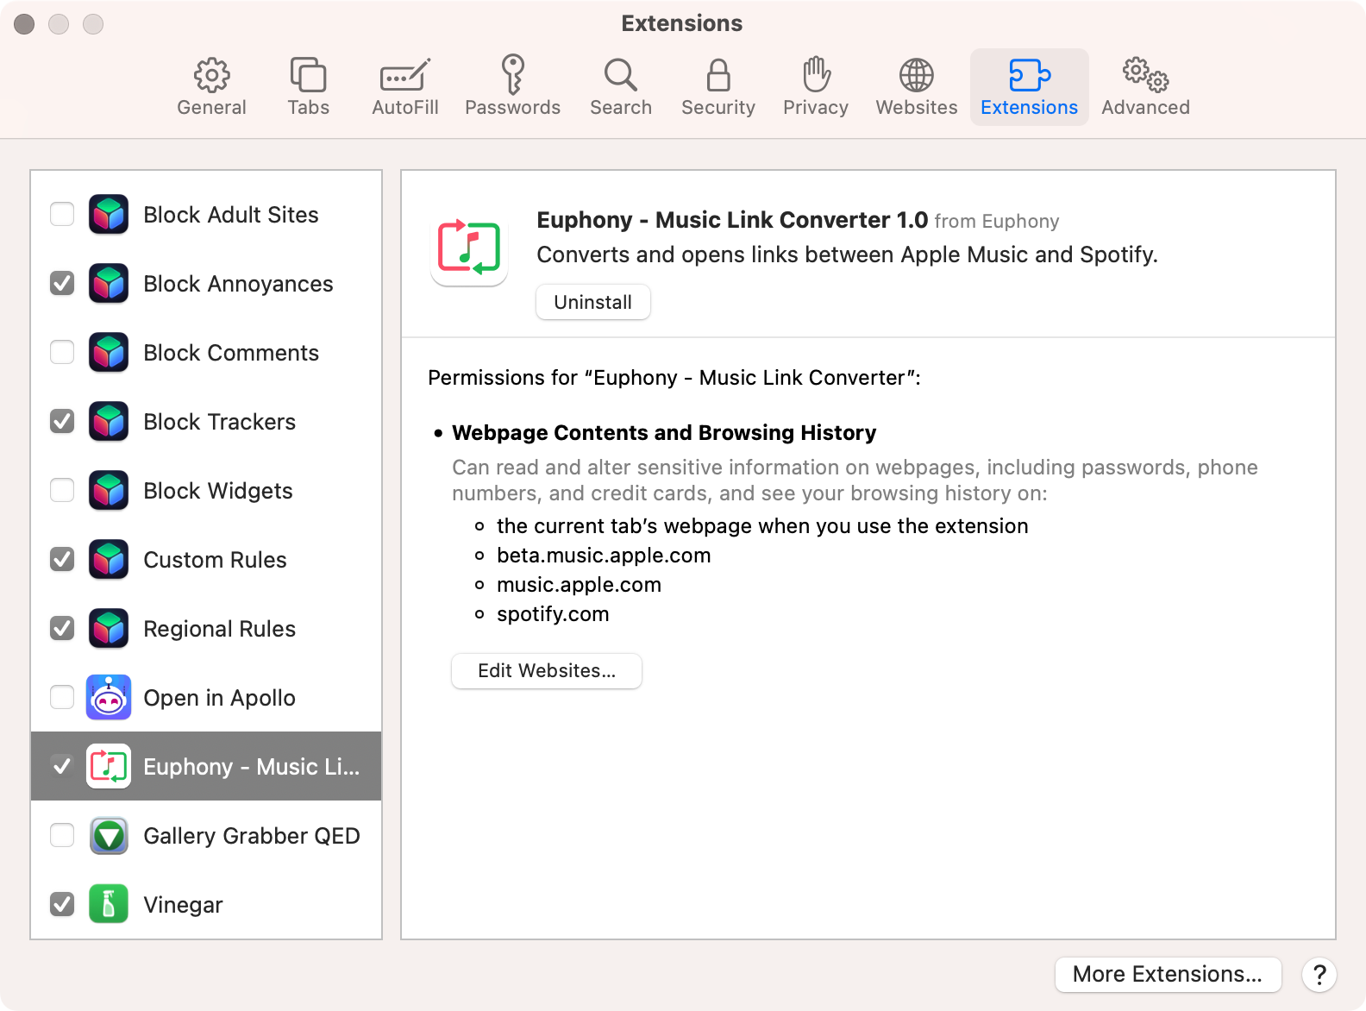
Task: Enable the Block Adult Sites checkbox
Action: (x=62, y=214)
